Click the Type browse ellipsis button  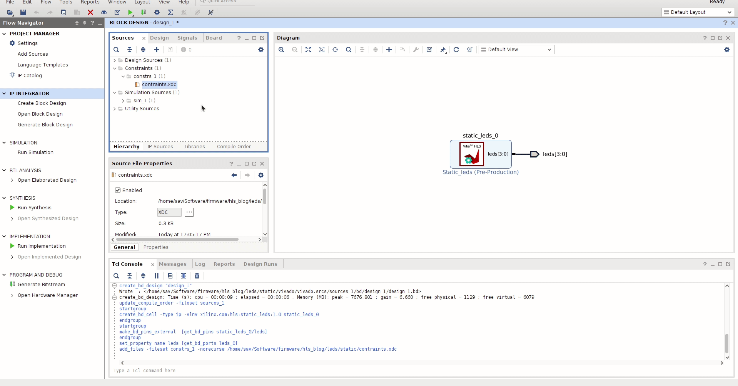189,212
